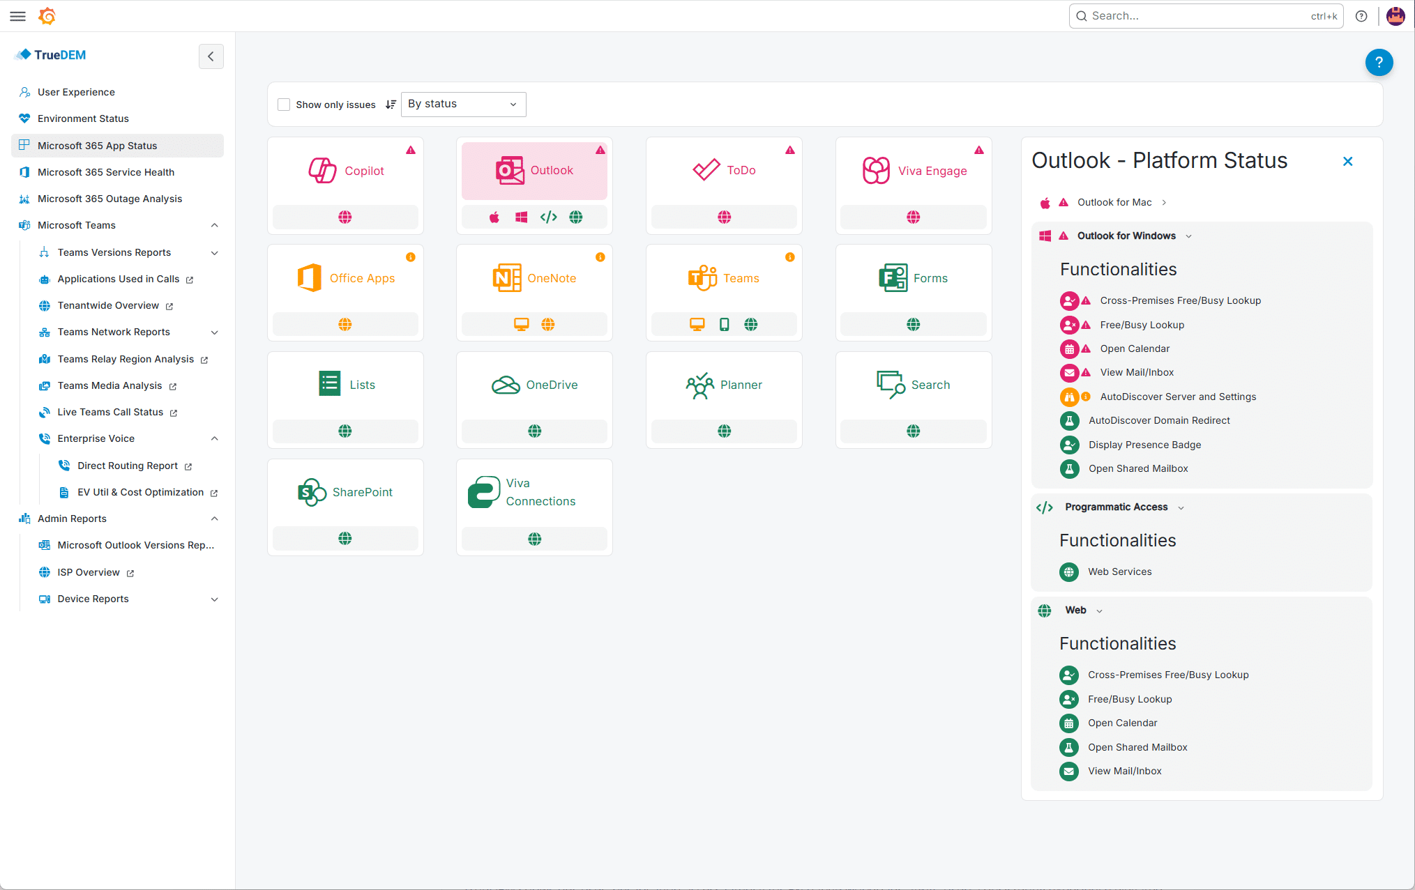This screenshot has width=1415, height=890.
Task: Click the Lists logo icon
Action: coord(330,383)
